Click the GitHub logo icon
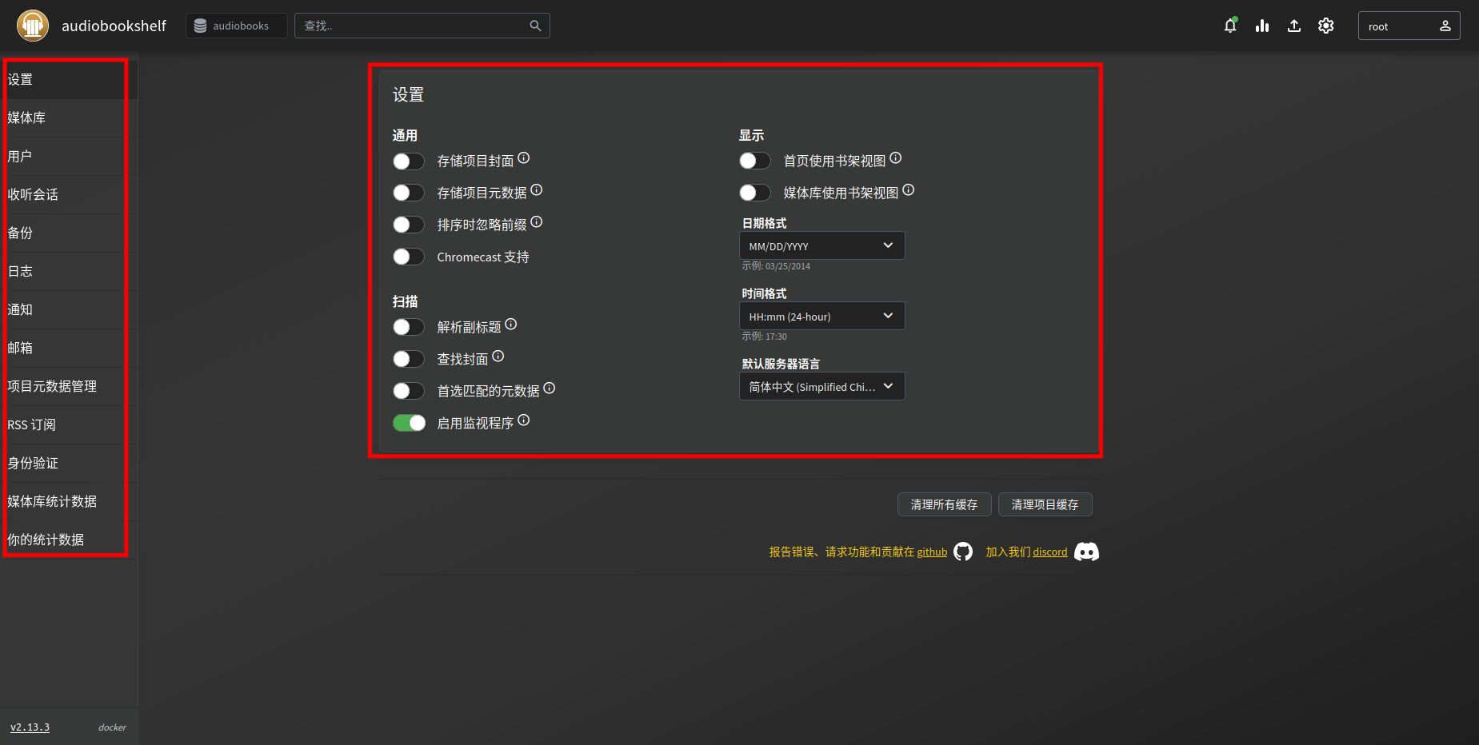This screenshot has width=1479, height=745. tap(963, 552)
